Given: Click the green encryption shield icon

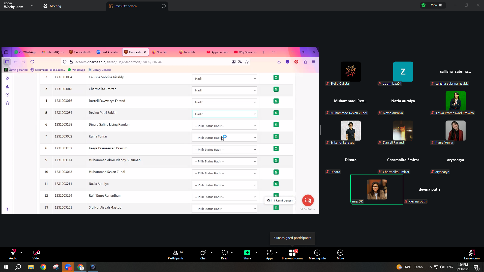Looking at the screenshot, I should pos(423,5).
